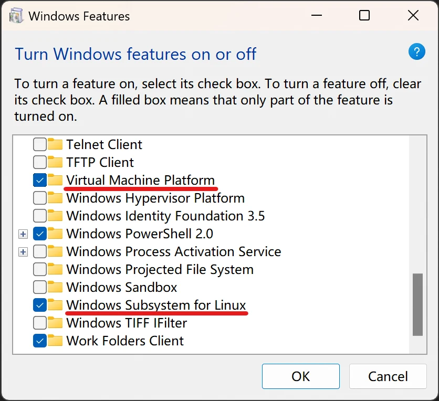
Task: Click the TFTP Client folder icon
Action: coord(55,162)
